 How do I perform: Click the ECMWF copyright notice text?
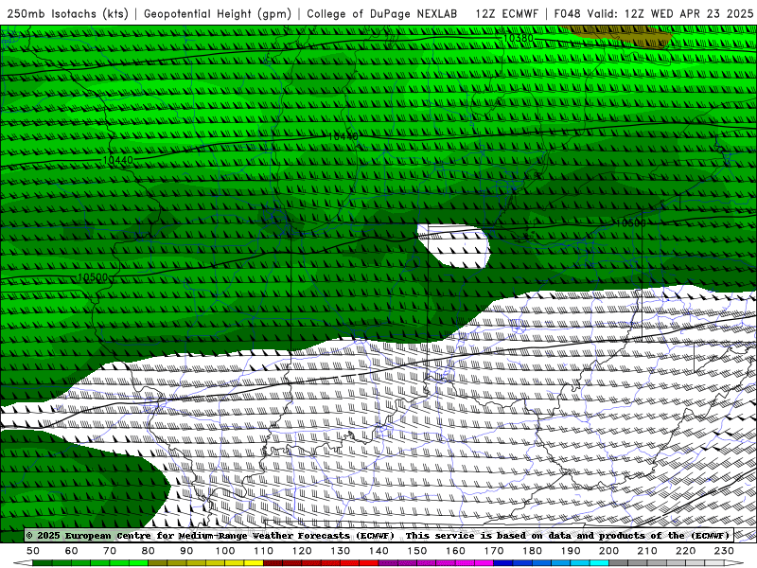(210, 536)
